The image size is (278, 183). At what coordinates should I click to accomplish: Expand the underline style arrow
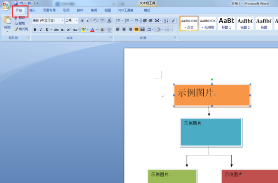pyautogui.click(x=52, y=30)
